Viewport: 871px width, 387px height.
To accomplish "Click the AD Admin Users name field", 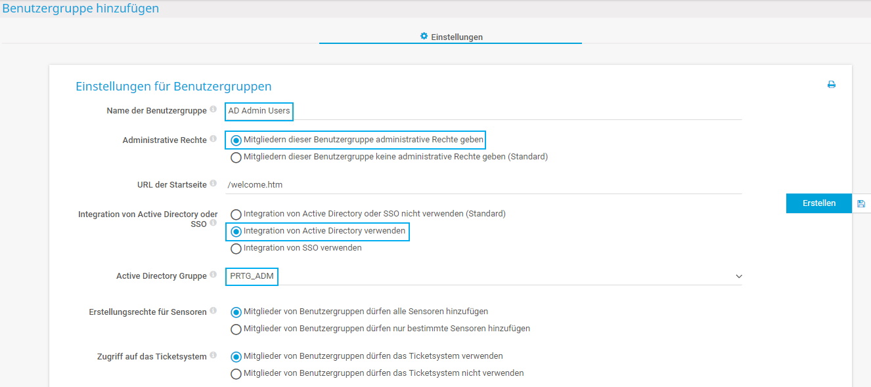I will (x=258, y=112).
